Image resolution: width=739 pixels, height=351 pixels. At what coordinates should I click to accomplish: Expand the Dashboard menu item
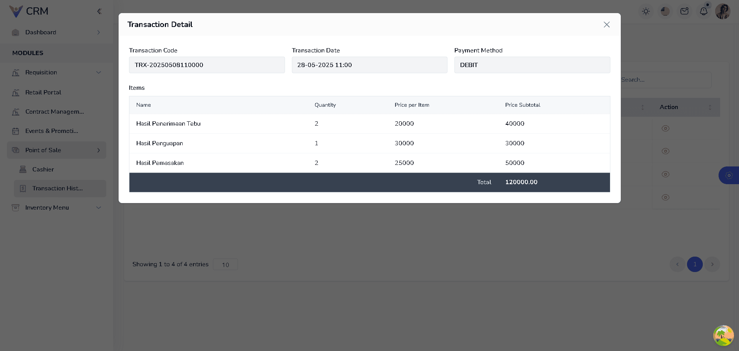pyautogui.click(x=57, y=32)
